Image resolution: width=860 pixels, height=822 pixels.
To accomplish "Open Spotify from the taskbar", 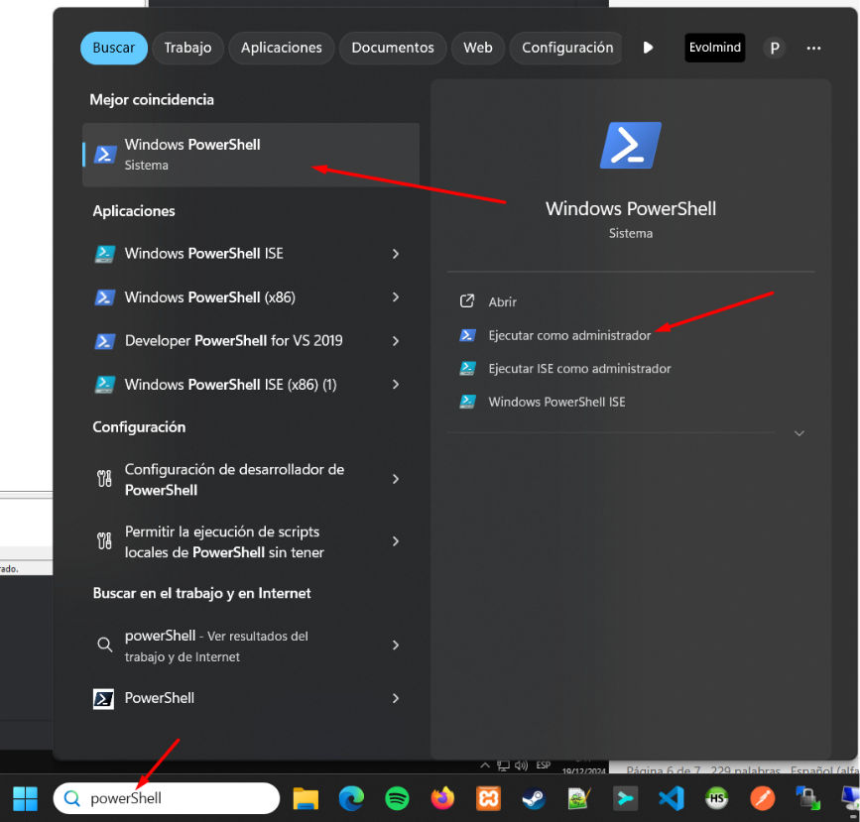I will (x=397, y=798).
